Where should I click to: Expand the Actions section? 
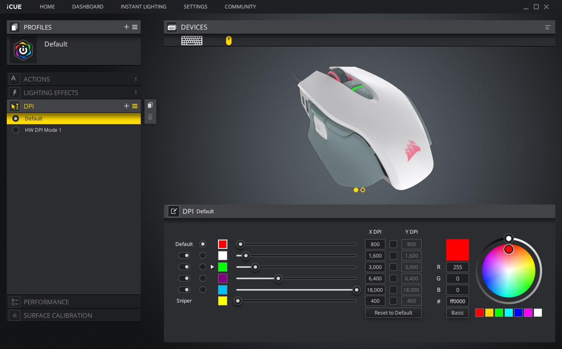pos(74,79)
